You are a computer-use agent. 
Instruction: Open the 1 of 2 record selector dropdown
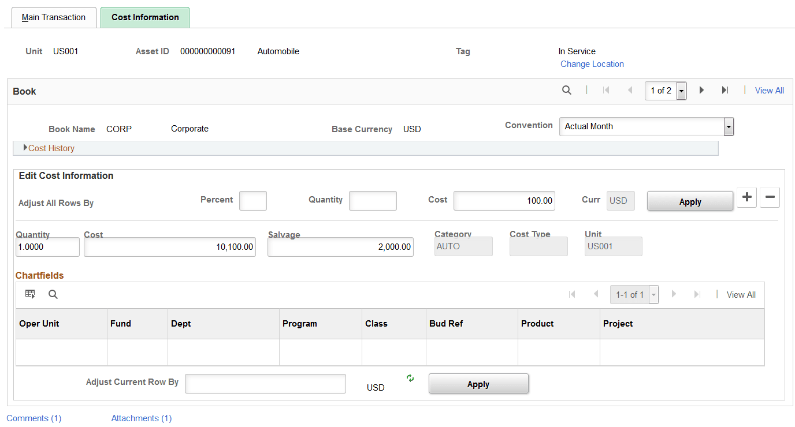pos(681,91)
